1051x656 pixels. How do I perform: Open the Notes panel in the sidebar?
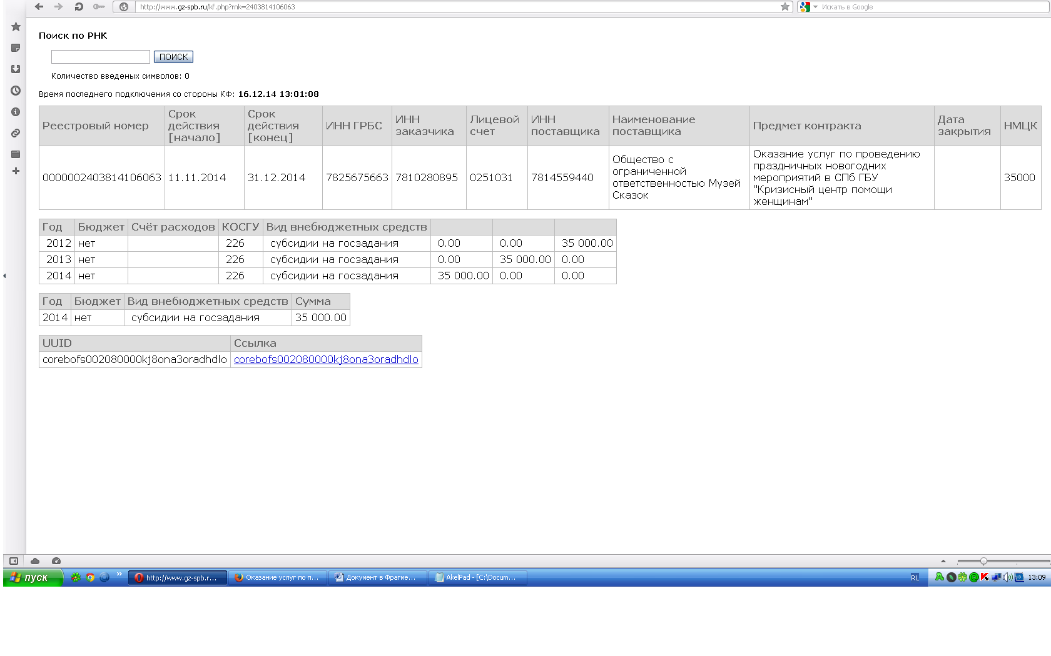click(16, 48)
